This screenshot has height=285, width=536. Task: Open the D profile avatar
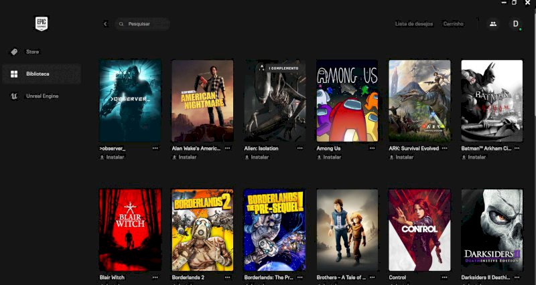click(515, 24)
